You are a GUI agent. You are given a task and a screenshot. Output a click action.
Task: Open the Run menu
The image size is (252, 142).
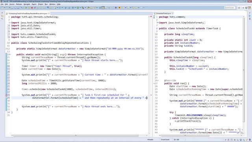[46, 4]
